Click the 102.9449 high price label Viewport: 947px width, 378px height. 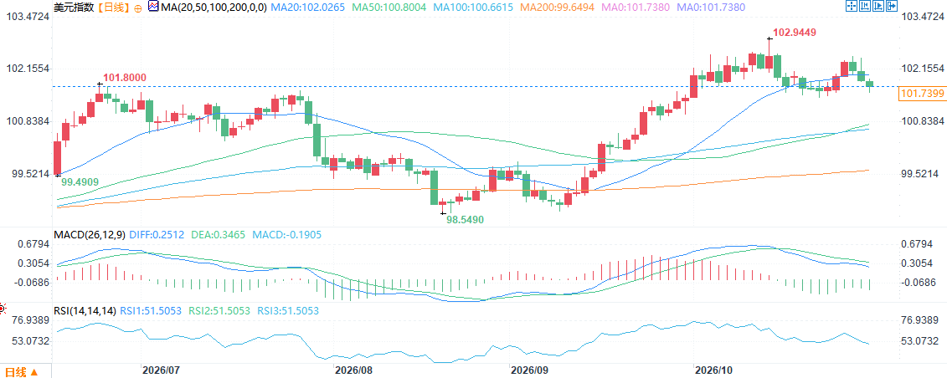tap(793, 31)
